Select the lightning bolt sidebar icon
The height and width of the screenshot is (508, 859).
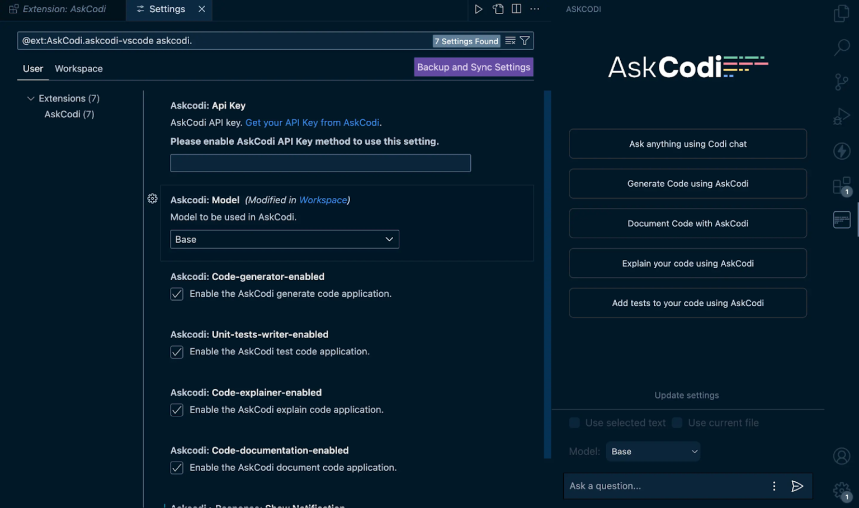pyautogui.click(x=842, y=151)
